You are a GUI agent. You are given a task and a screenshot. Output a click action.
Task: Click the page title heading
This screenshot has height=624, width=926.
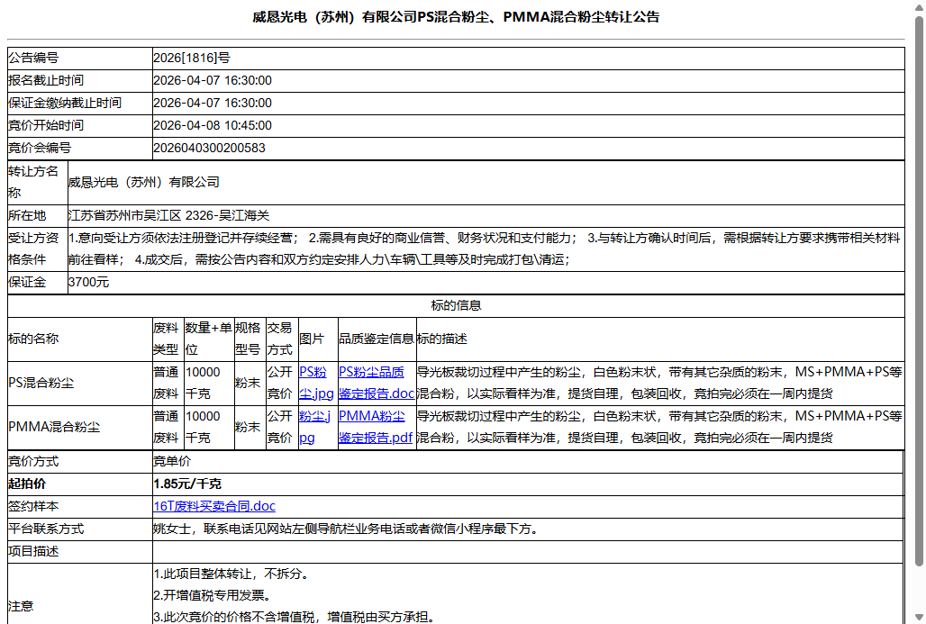(456, 17)
